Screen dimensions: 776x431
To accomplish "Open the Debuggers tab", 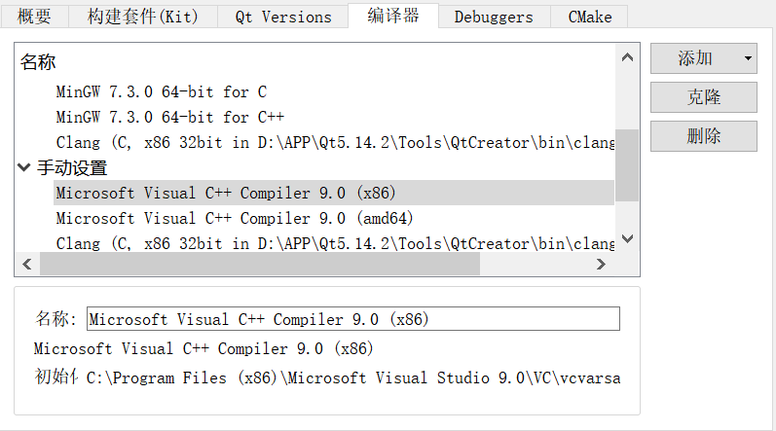I will coord(493,18).
